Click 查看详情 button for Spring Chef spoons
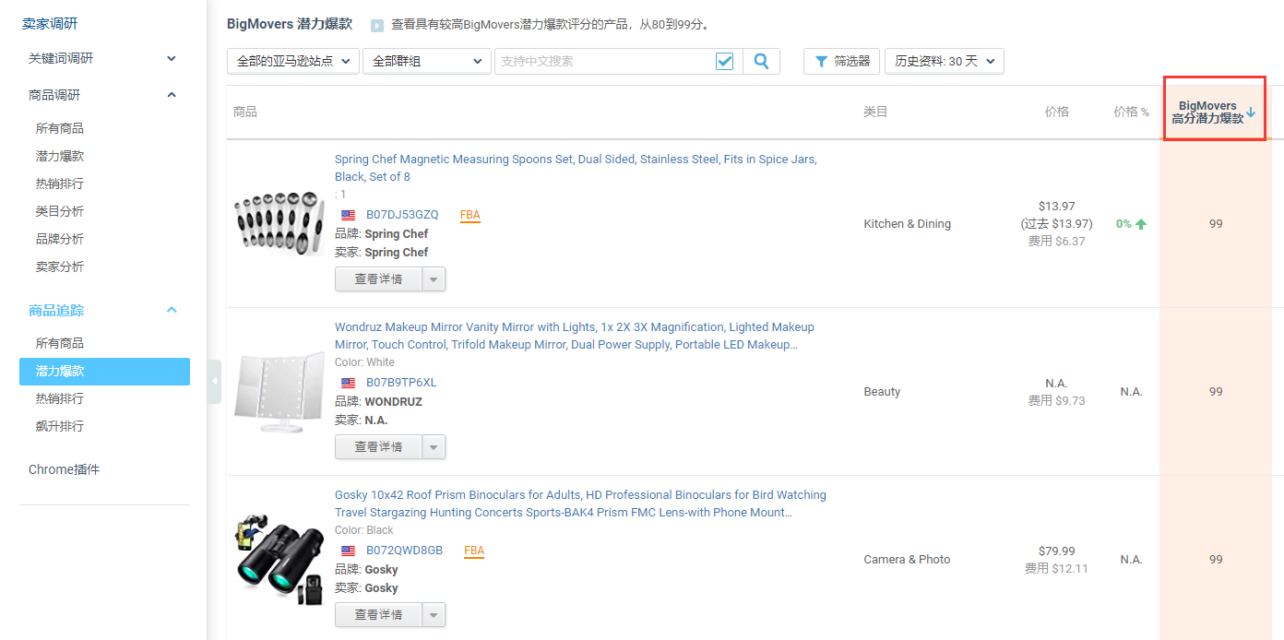 (x=378, y=279)
